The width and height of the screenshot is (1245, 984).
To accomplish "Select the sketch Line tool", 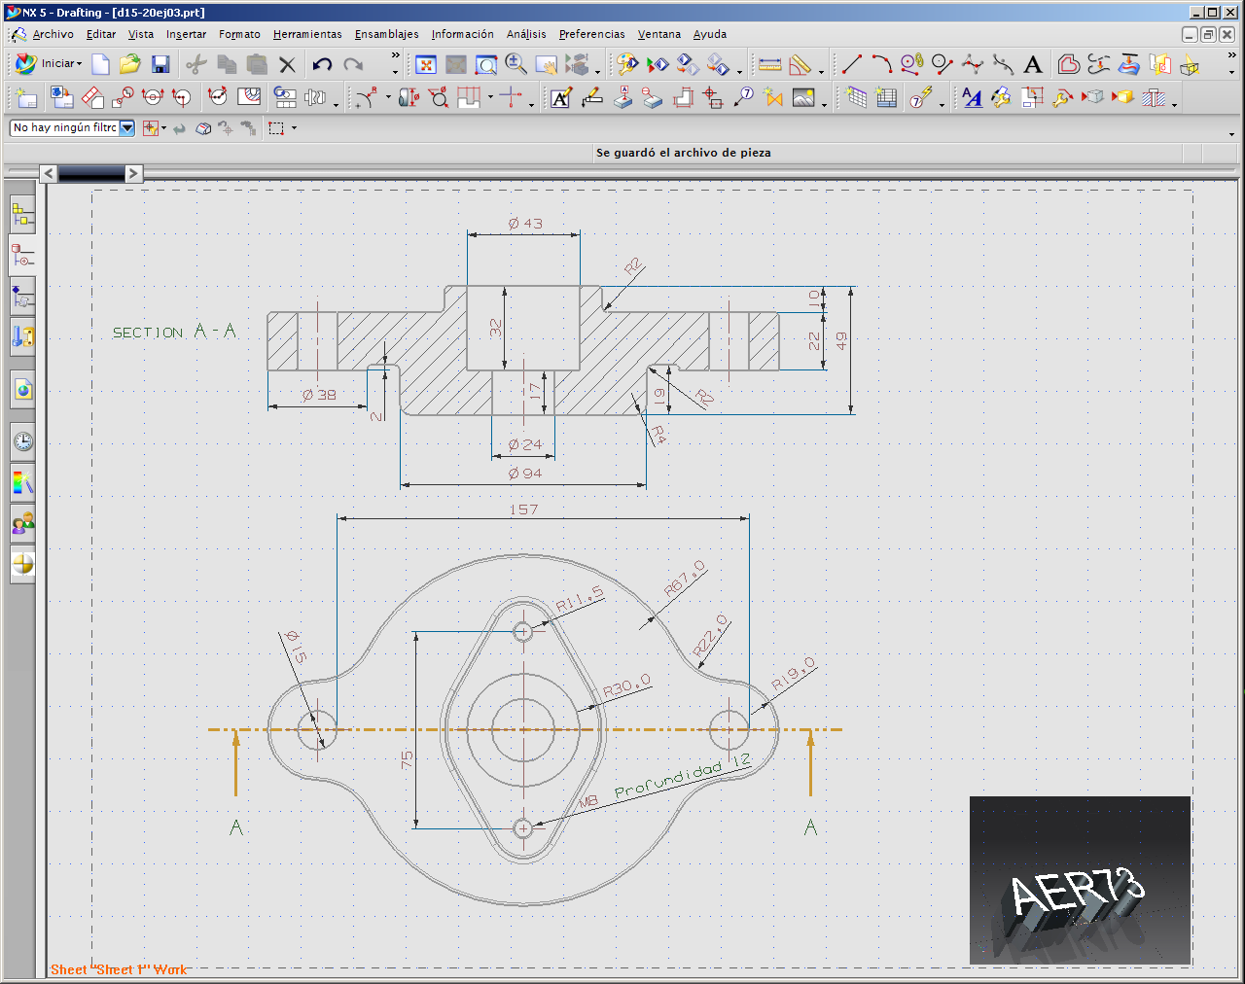I will [852, 64].
